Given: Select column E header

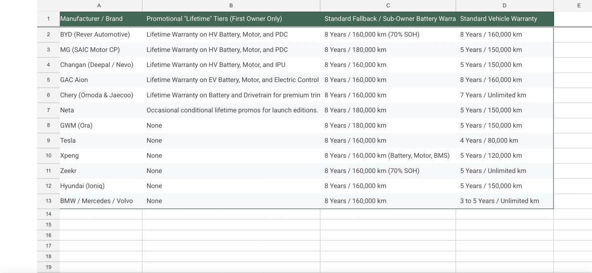Looking at the screenshot, I should point(573,5).
